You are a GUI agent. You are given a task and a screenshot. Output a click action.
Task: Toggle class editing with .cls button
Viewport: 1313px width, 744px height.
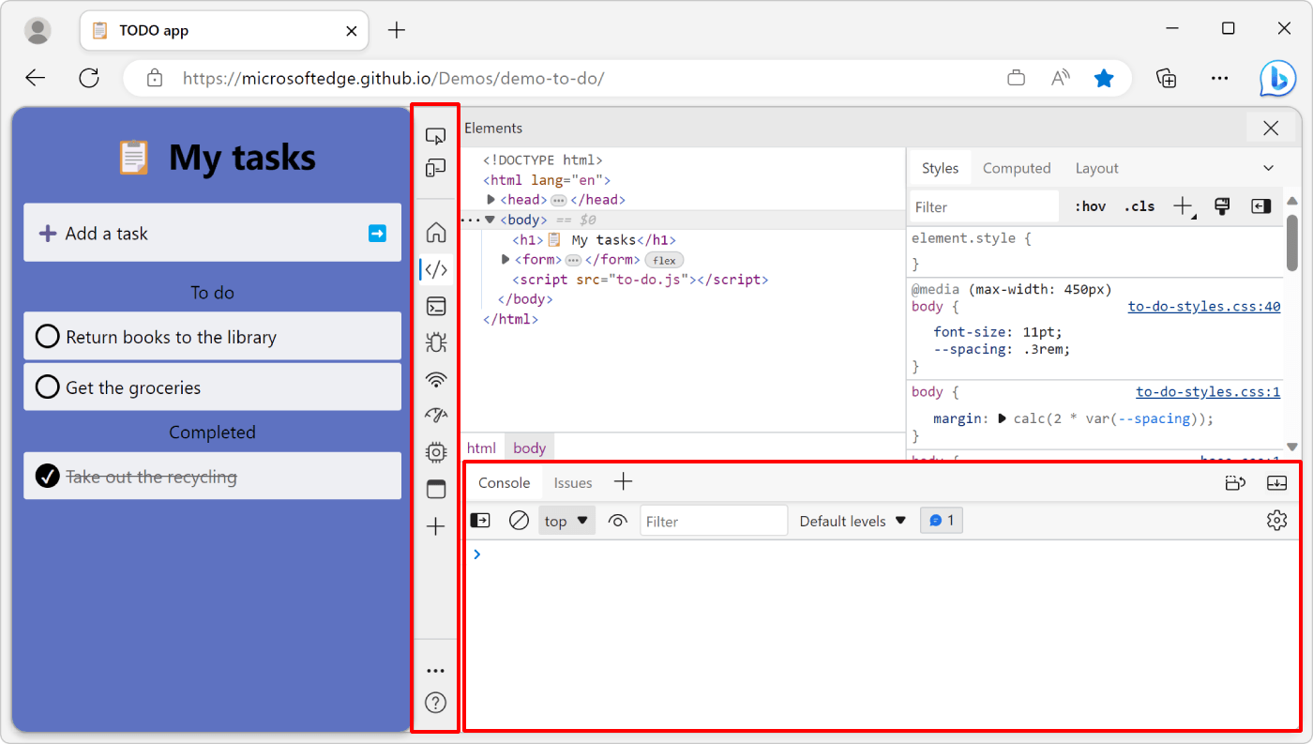click(1139, 205)
